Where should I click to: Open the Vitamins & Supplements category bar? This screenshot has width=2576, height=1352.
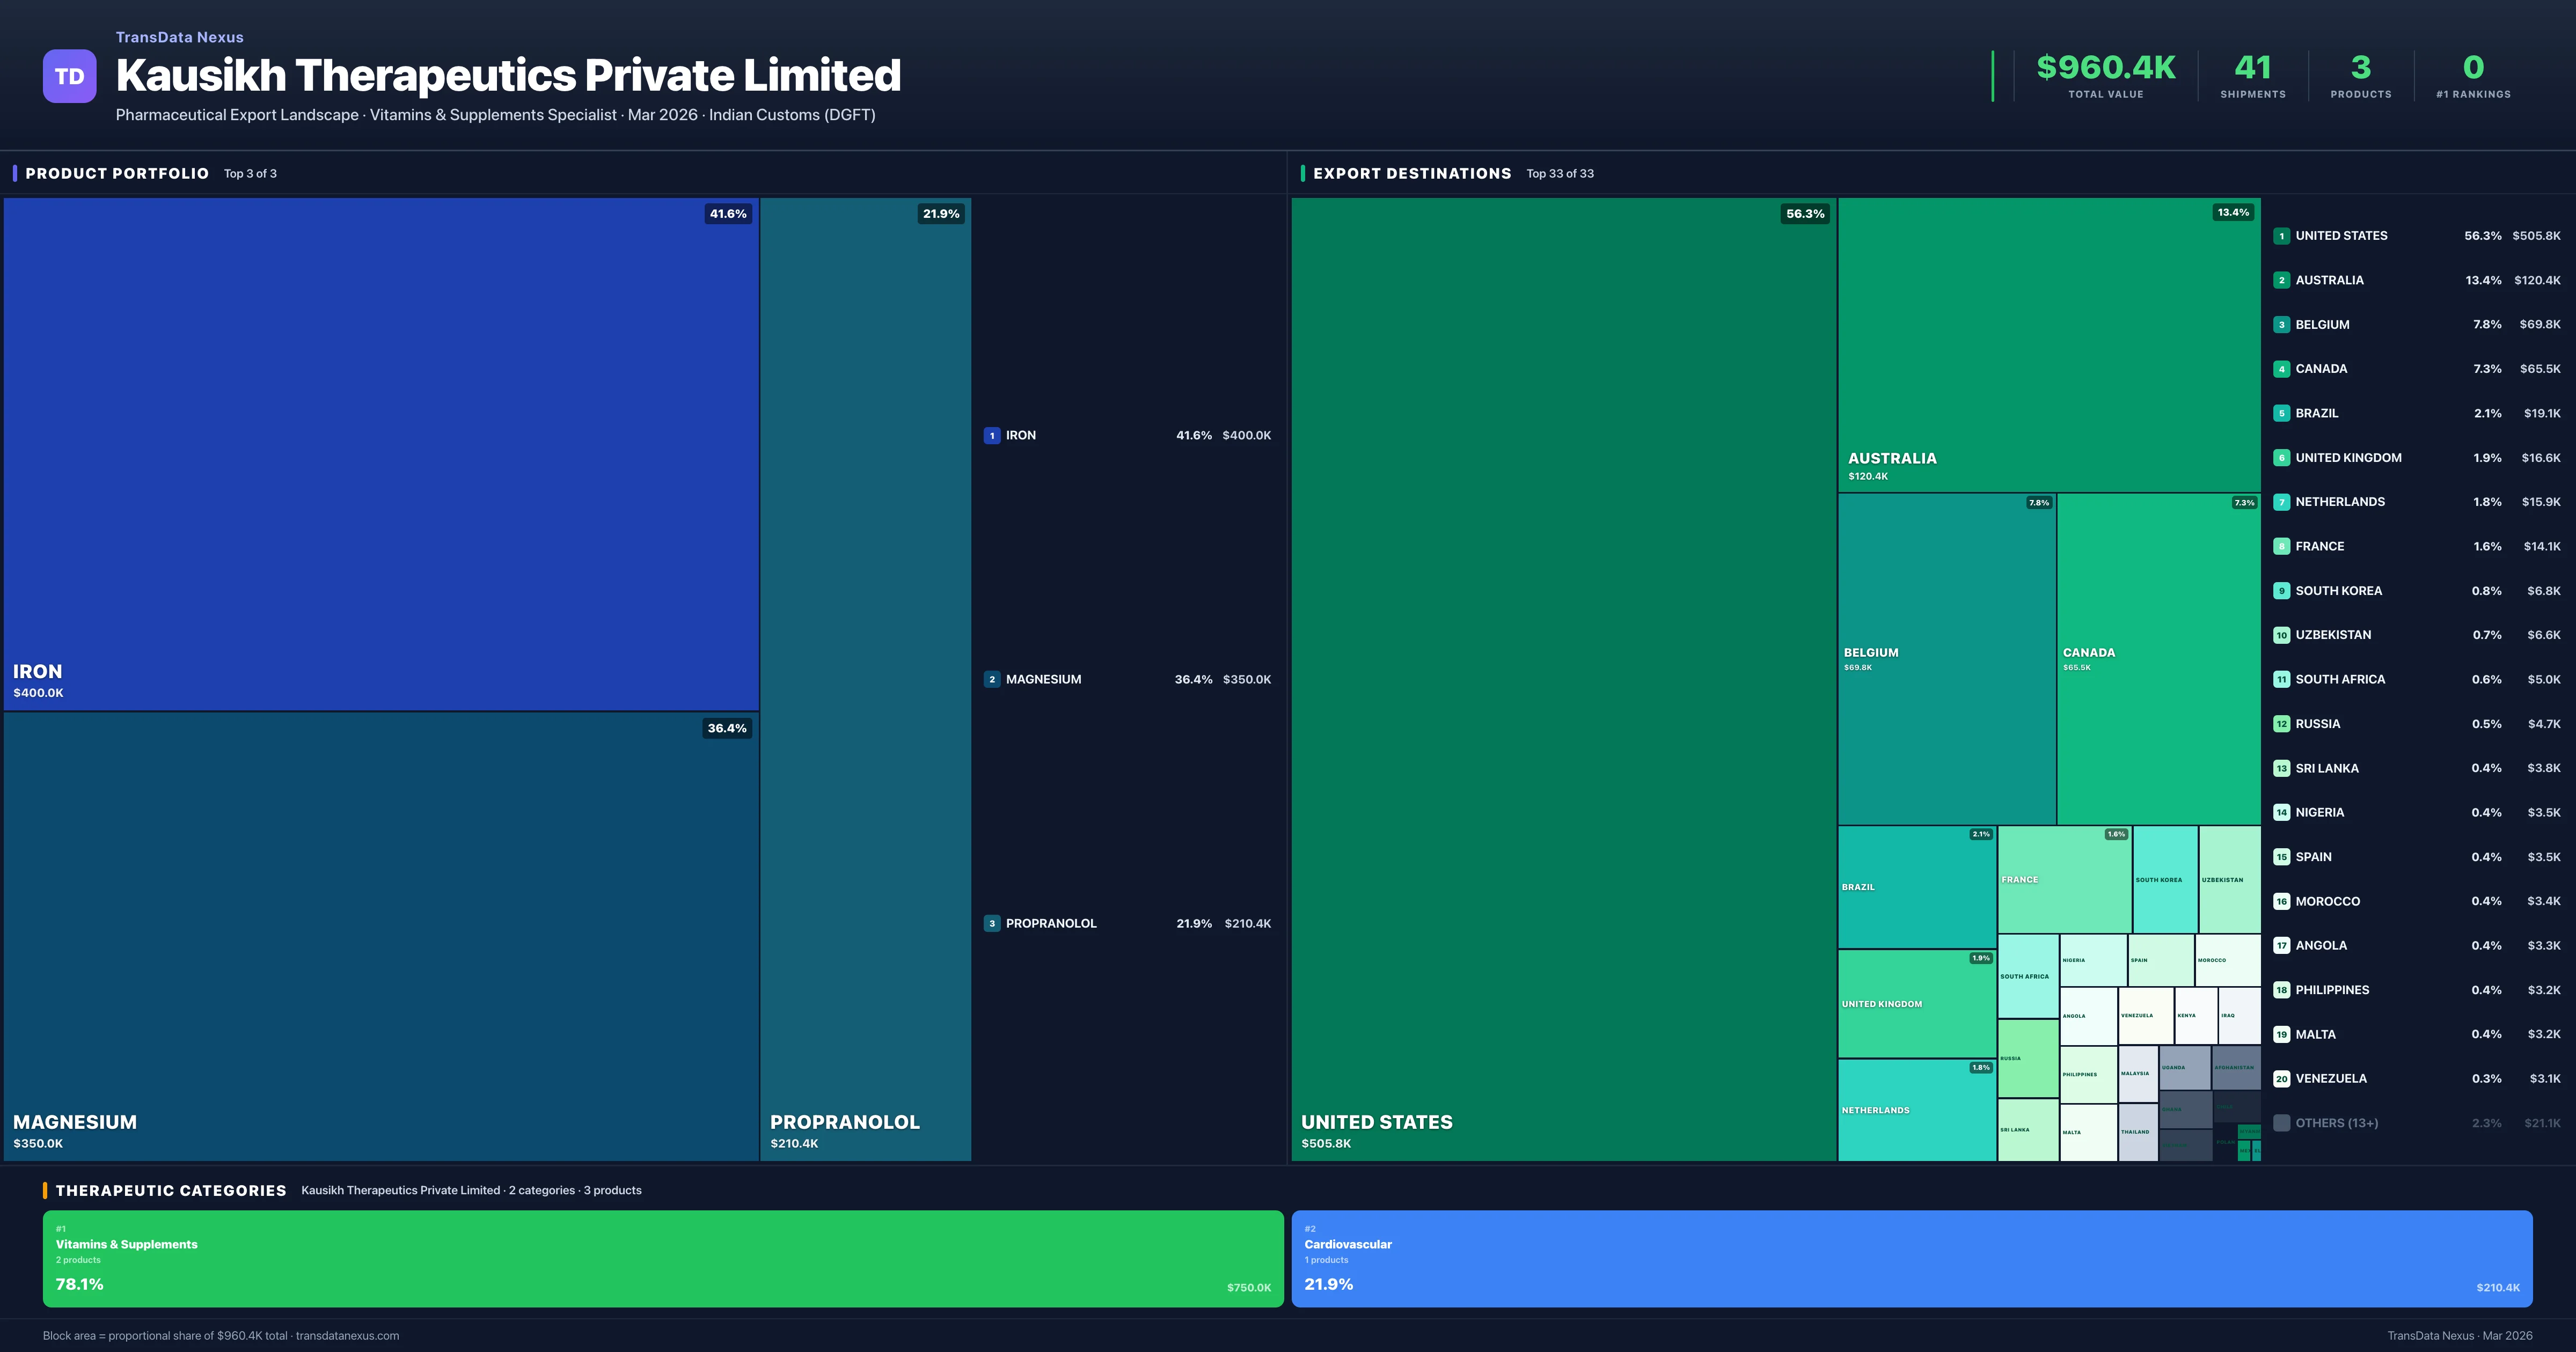(662, 1258)
